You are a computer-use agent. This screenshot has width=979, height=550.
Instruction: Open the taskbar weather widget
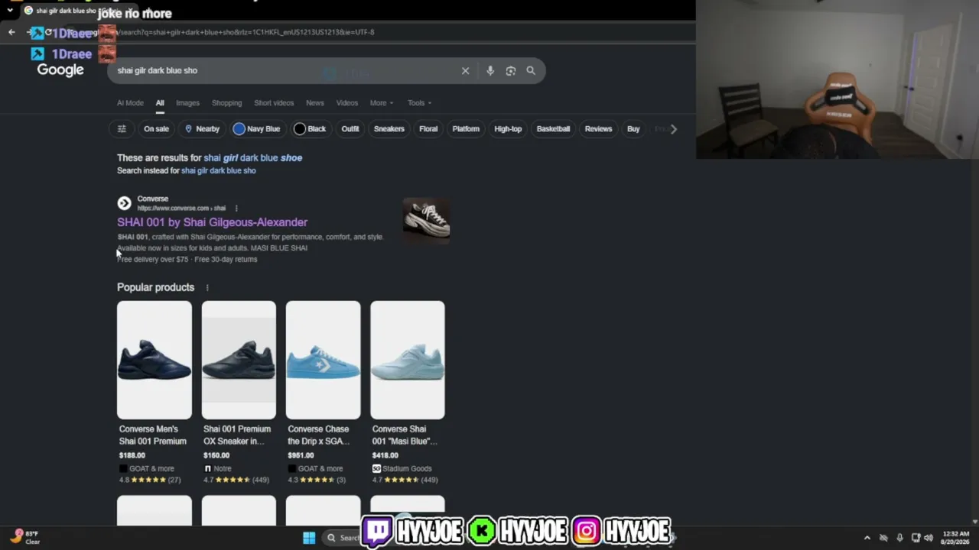tap(24, 538)
